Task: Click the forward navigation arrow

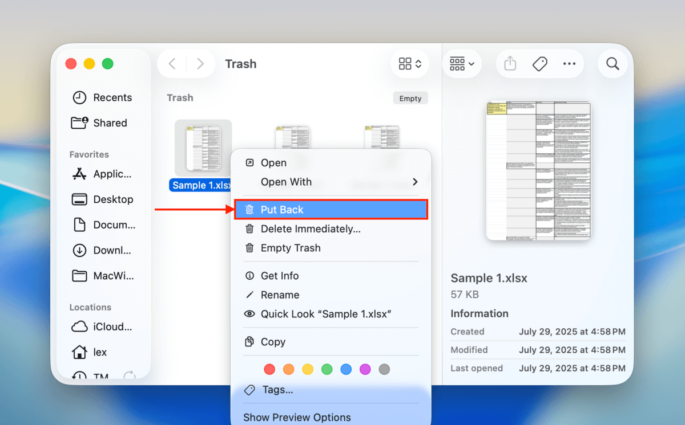Action: (200, 63)
